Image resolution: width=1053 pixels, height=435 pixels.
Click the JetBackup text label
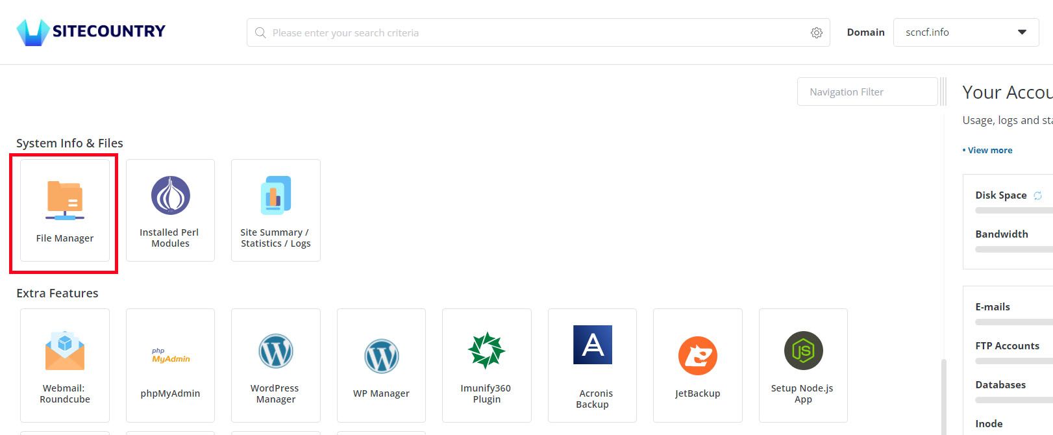point(698,393)
